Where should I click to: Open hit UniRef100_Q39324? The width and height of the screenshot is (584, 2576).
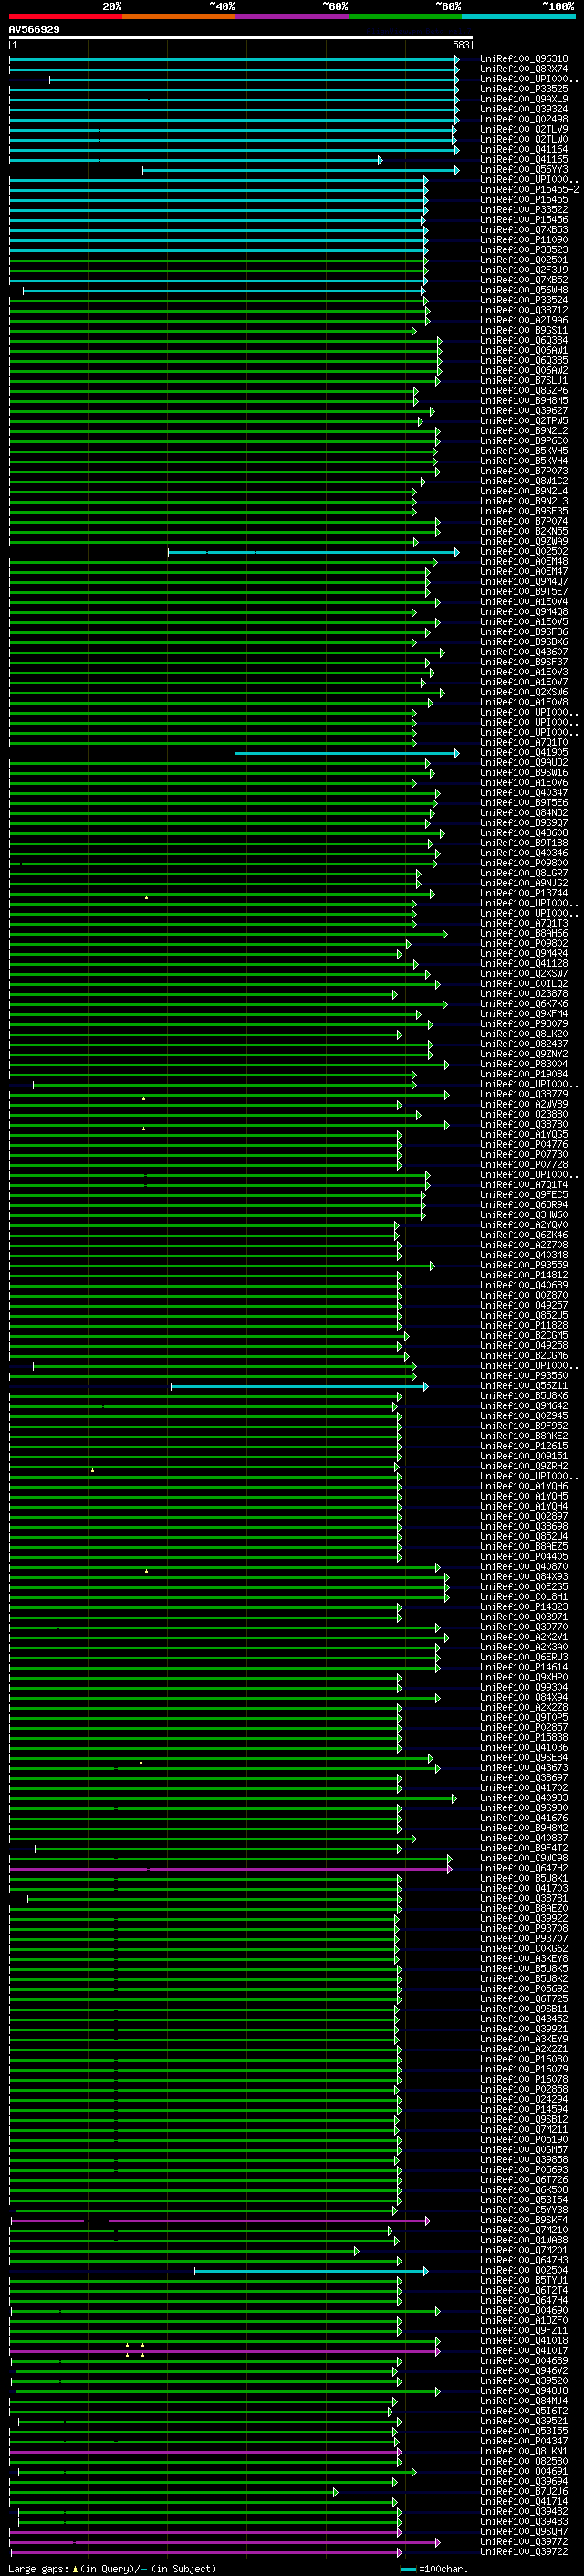[x=524, y=109]
